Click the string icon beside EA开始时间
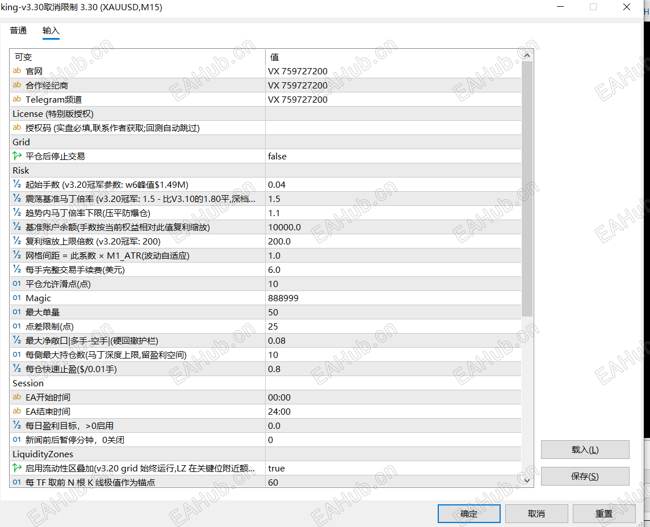 (x=16, y=397)
